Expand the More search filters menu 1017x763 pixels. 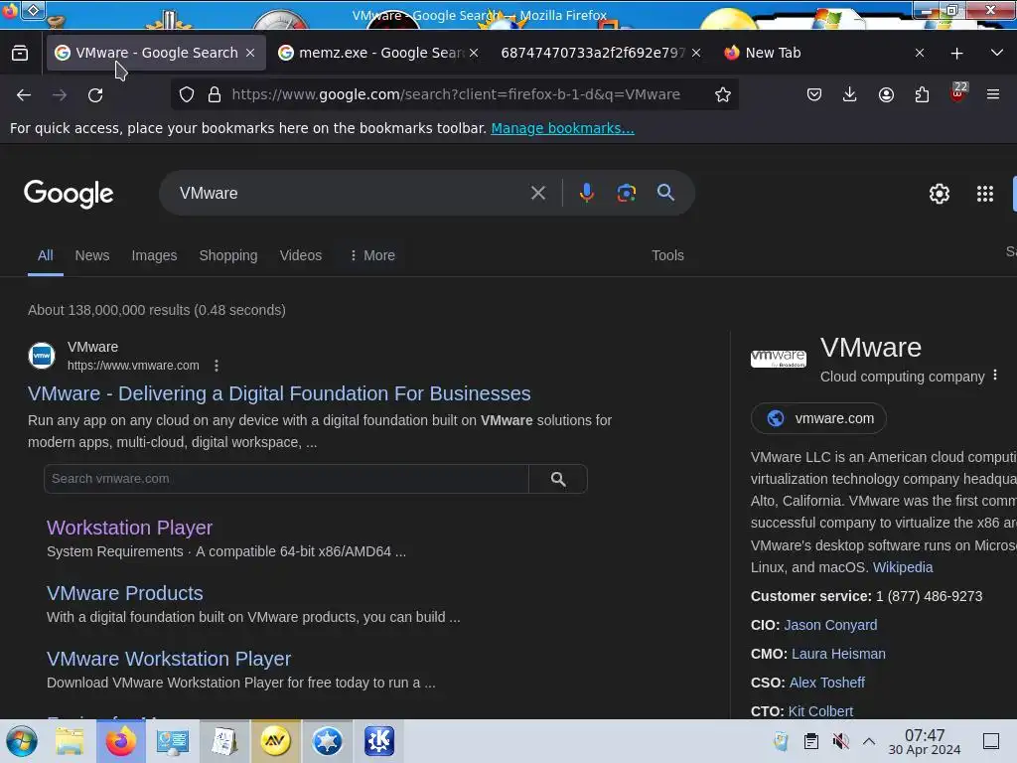click(371, 255)
